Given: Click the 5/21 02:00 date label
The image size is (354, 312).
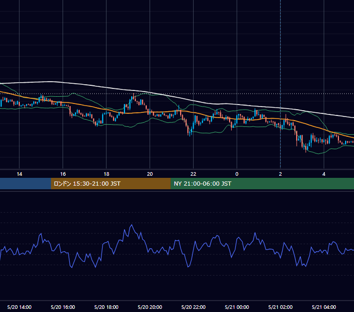Looking at the screenshot, I should (x=281, y=307).
